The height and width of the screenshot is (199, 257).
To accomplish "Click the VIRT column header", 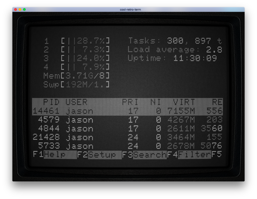I will (184, 102).
